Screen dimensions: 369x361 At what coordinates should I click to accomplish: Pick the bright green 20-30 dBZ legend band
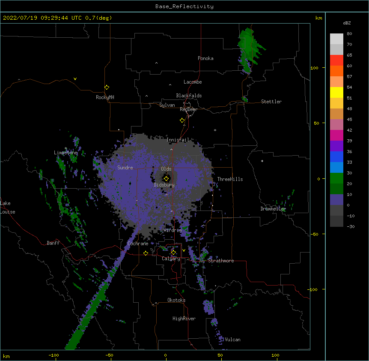336,178
